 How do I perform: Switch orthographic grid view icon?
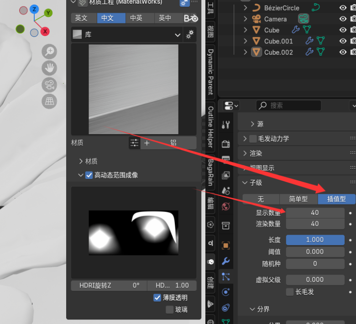click(x=49, y=101)
